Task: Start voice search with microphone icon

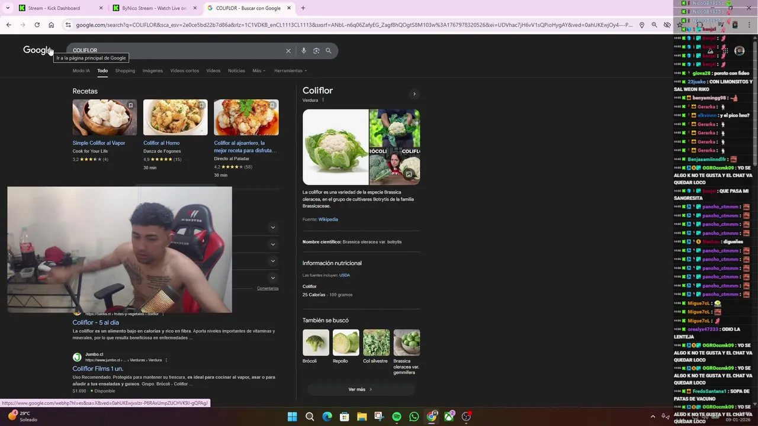Action: click(304, 51)
